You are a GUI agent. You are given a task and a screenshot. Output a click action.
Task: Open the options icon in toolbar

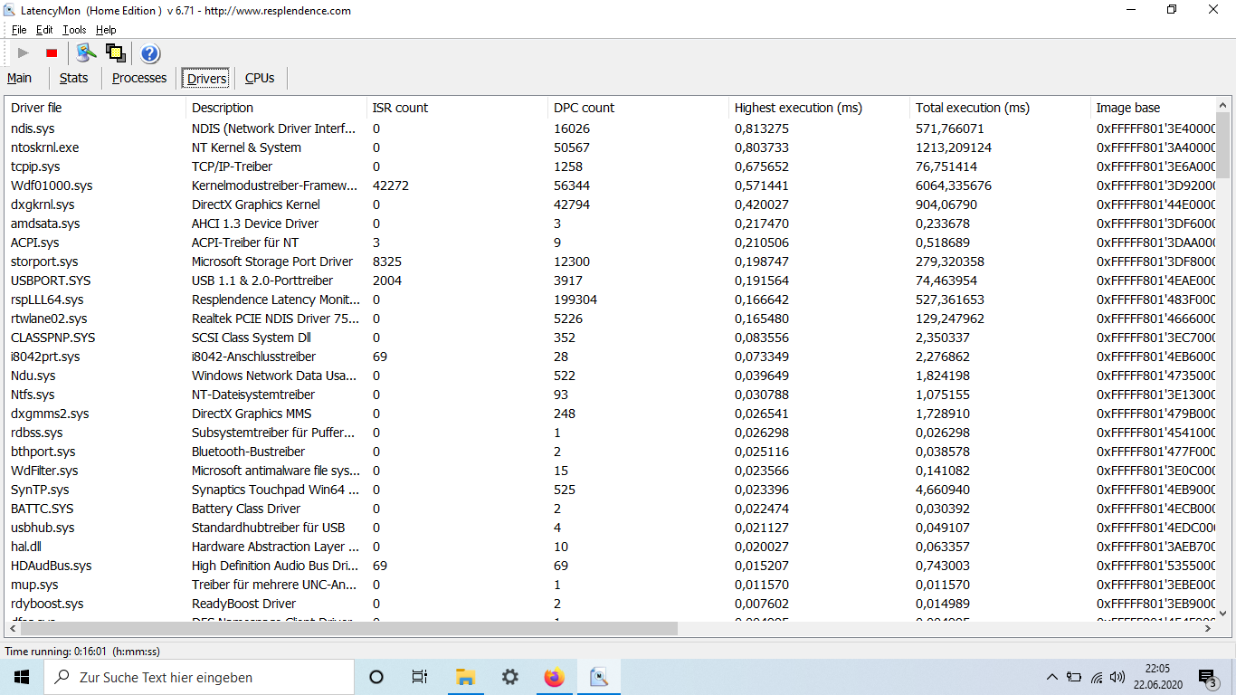86,53
